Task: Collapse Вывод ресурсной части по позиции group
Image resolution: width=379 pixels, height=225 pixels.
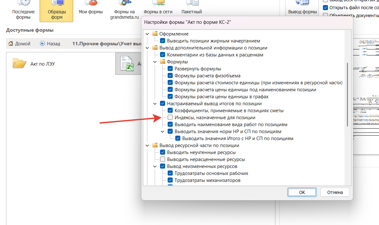Action: (147, 145)
